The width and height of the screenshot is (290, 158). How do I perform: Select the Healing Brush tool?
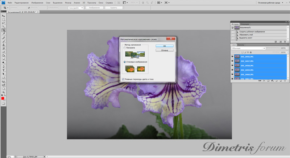pos(3,38)
